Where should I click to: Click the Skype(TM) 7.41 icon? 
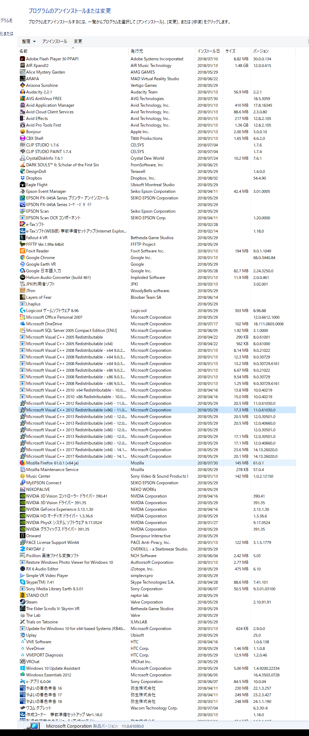pos(23,582)
